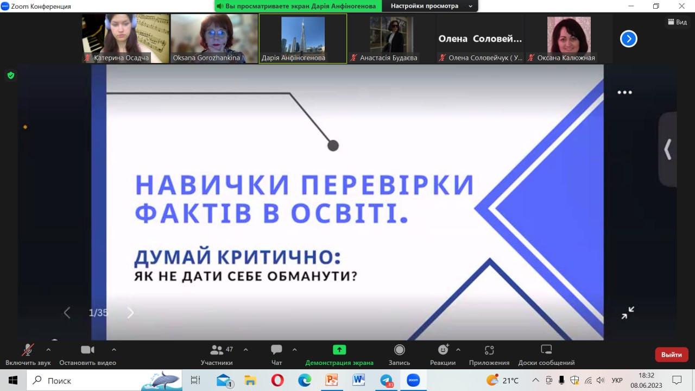
Task: Click the Windows Security tray icon
Action: coord(575,380)
